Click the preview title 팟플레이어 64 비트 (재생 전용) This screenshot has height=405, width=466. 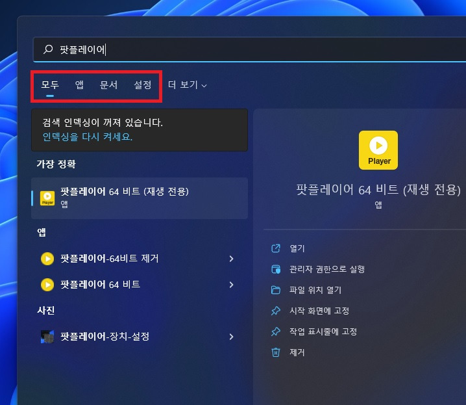pos(378,190)
